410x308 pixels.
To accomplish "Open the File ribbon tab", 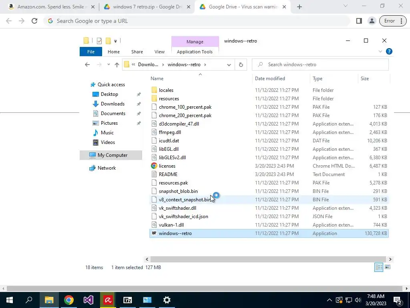I will pos(91,52).
